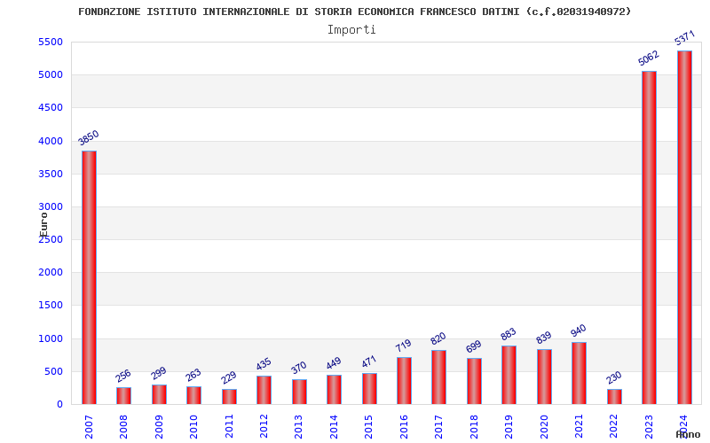Click the 4500 y-axis tick label

coord(51,107)
